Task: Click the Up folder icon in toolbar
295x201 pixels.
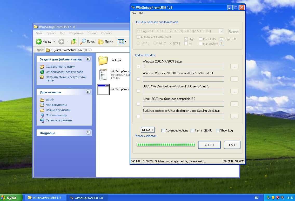Action: (74, 41)
